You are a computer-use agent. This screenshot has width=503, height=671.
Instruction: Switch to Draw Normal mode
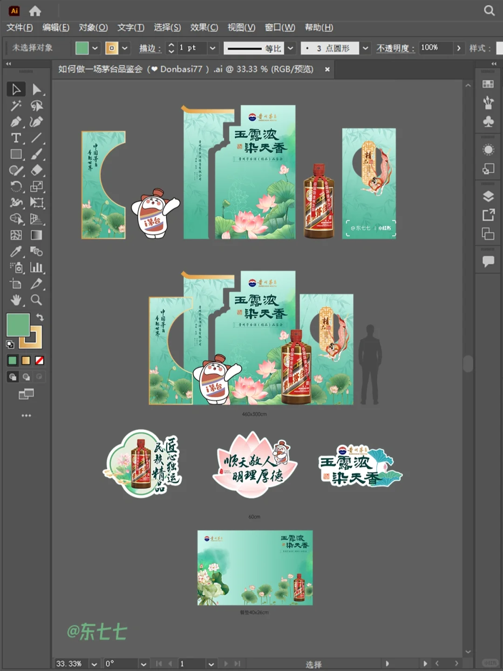pos(13,377)
